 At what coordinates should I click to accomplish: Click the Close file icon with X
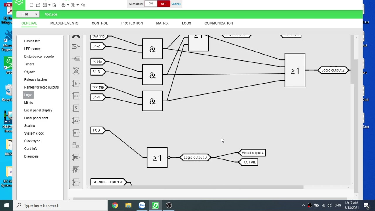pos(54,5)
